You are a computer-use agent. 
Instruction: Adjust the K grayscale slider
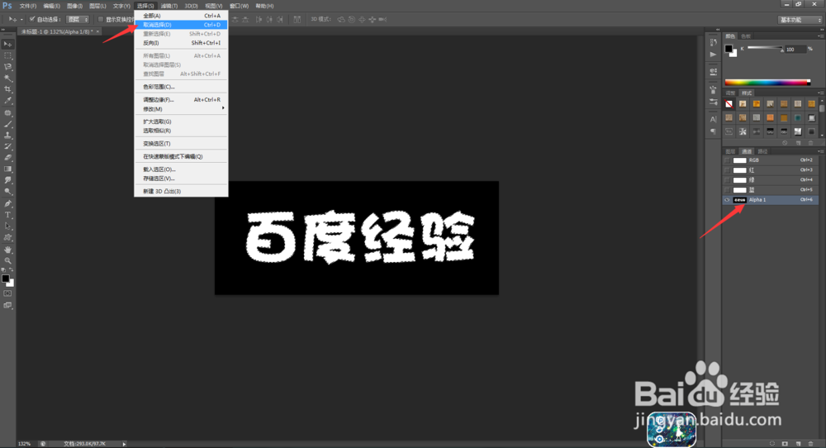[x=765, y=49]
